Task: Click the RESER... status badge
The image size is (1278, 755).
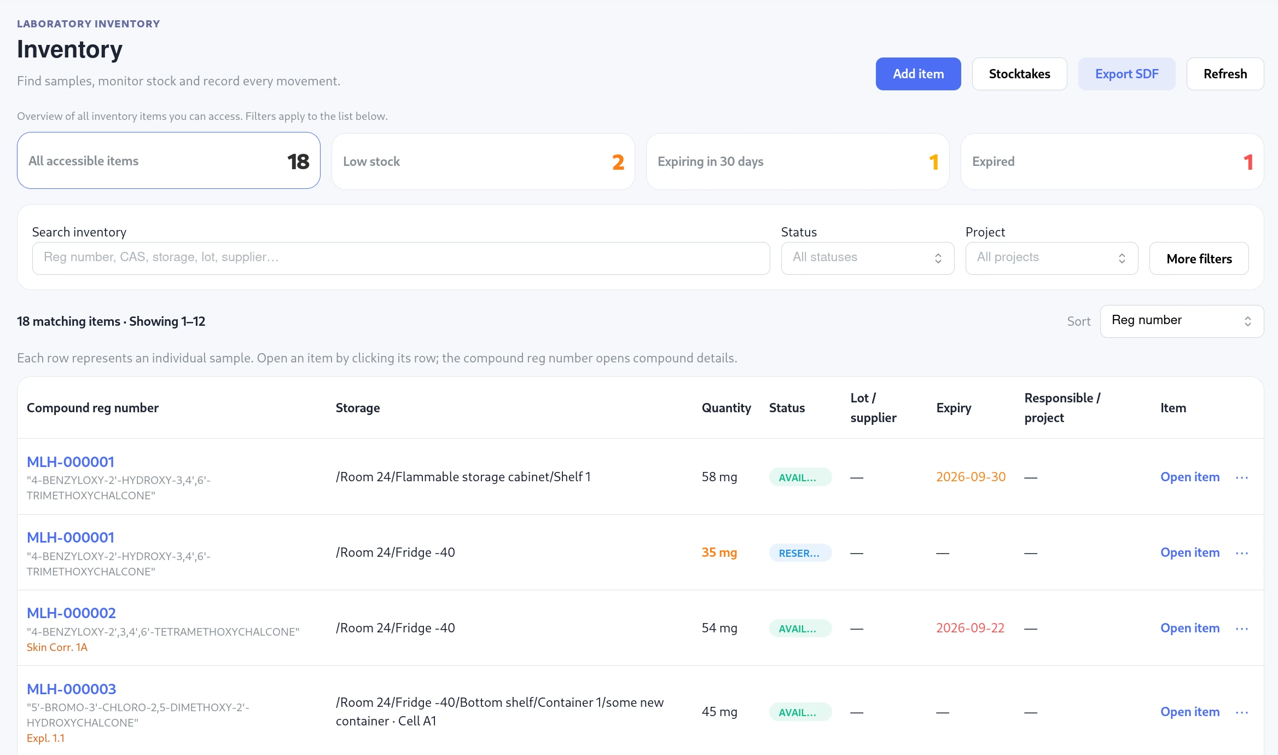Action: click(x=800, y=553)
